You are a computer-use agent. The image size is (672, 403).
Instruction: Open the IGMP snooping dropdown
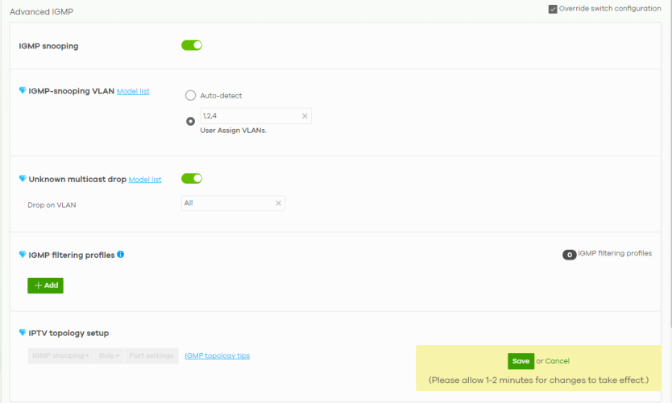(x=60, y=355)
